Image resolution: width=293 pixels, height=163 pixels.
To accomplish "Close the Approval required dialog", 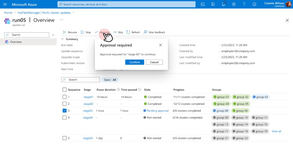I will (x=161, y=45).
